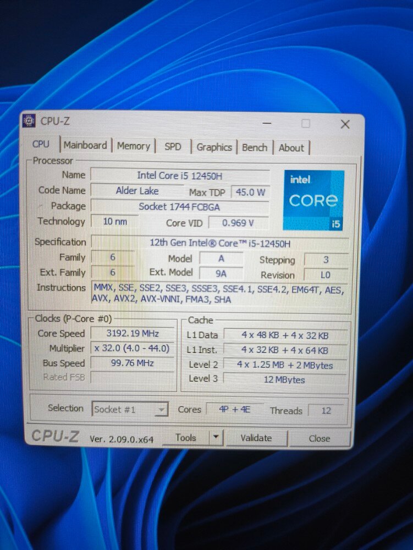
Task: Click the Tools button
Action: pyautogui.click(x=185, y=438)
